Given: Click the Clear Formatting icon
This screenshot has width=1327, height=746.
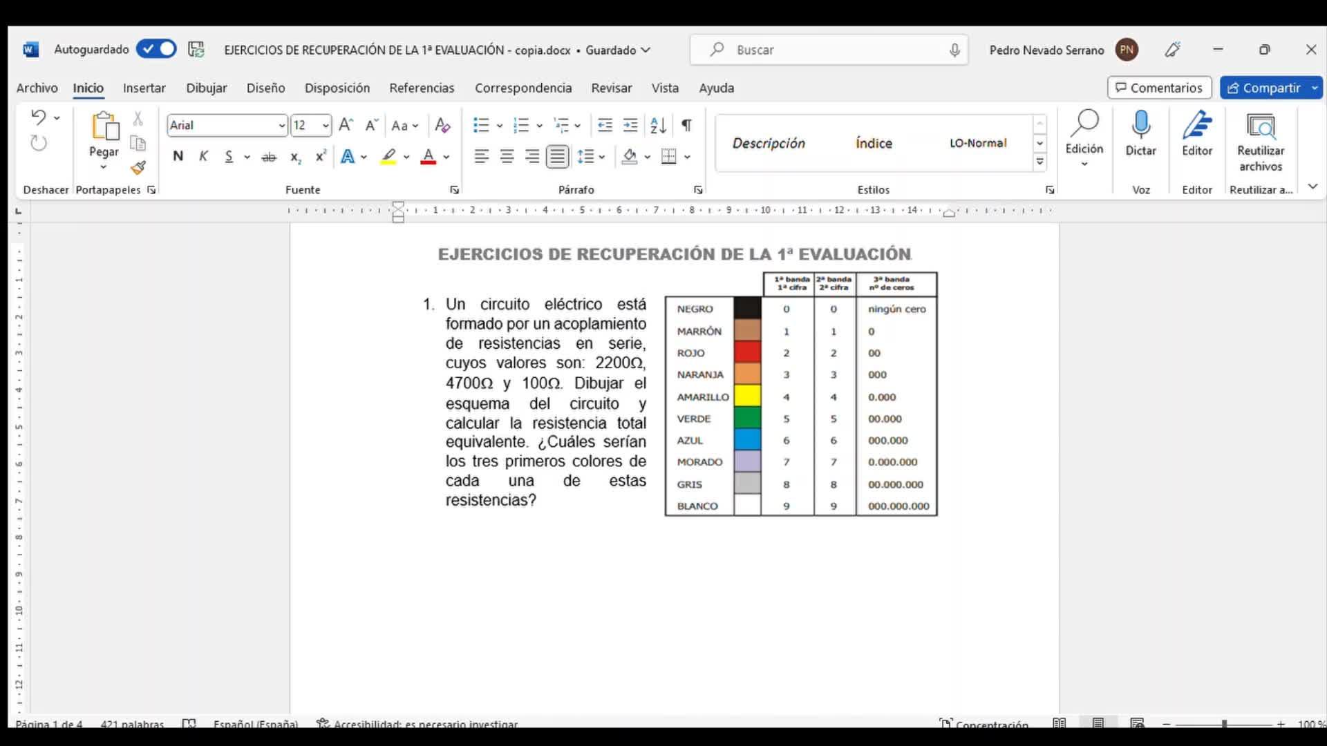Looking at the screenshot, I should [442, 125].
